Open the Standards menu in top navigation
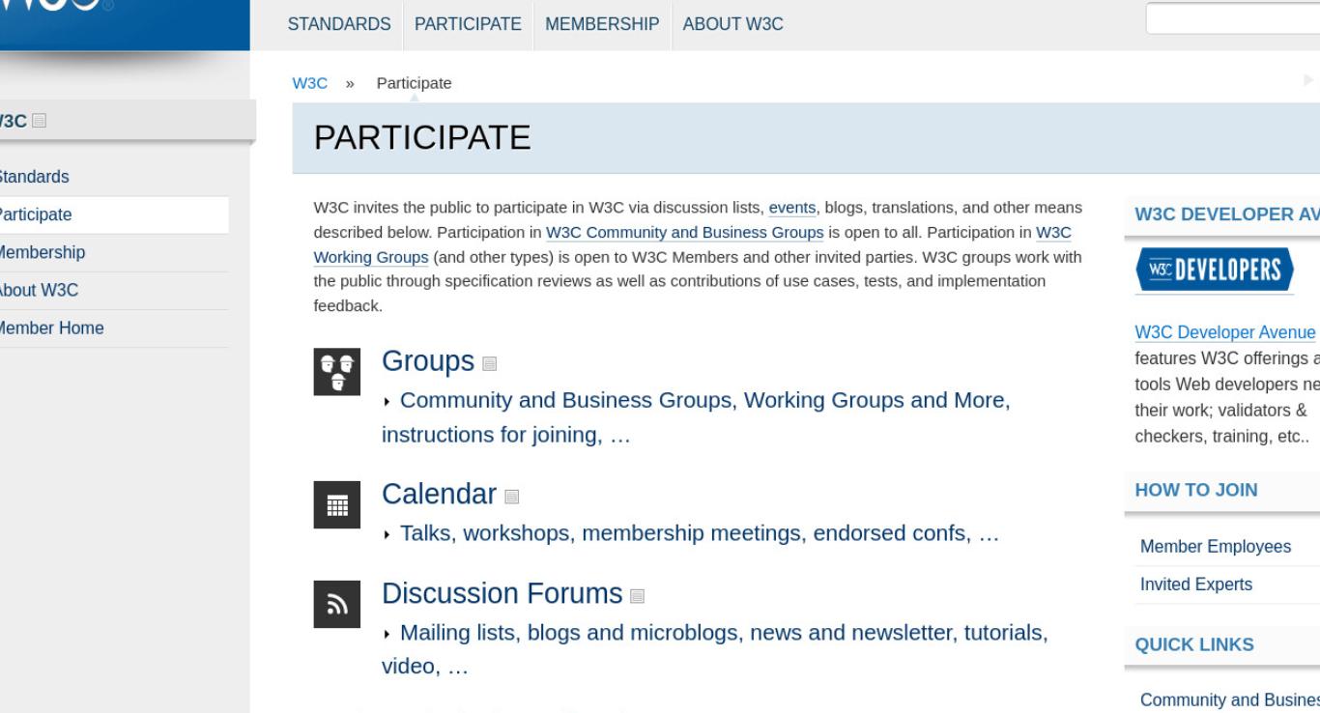 [339, 24]
